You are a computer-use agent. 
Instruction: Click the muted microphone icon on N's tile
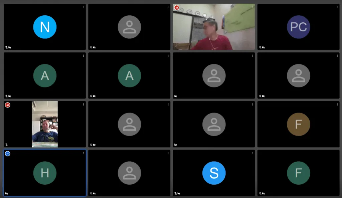[x=6, y=47]
